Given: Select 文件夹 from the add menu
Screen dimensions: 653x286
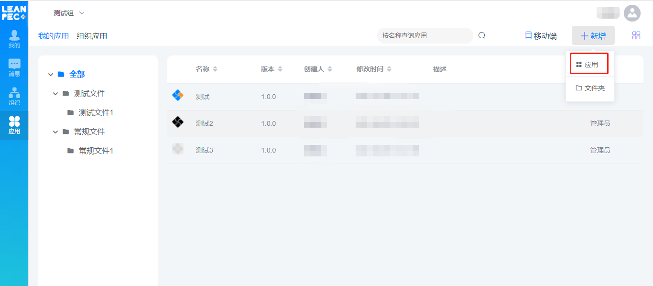Looking at the screenshot, I should pos(590,88).
